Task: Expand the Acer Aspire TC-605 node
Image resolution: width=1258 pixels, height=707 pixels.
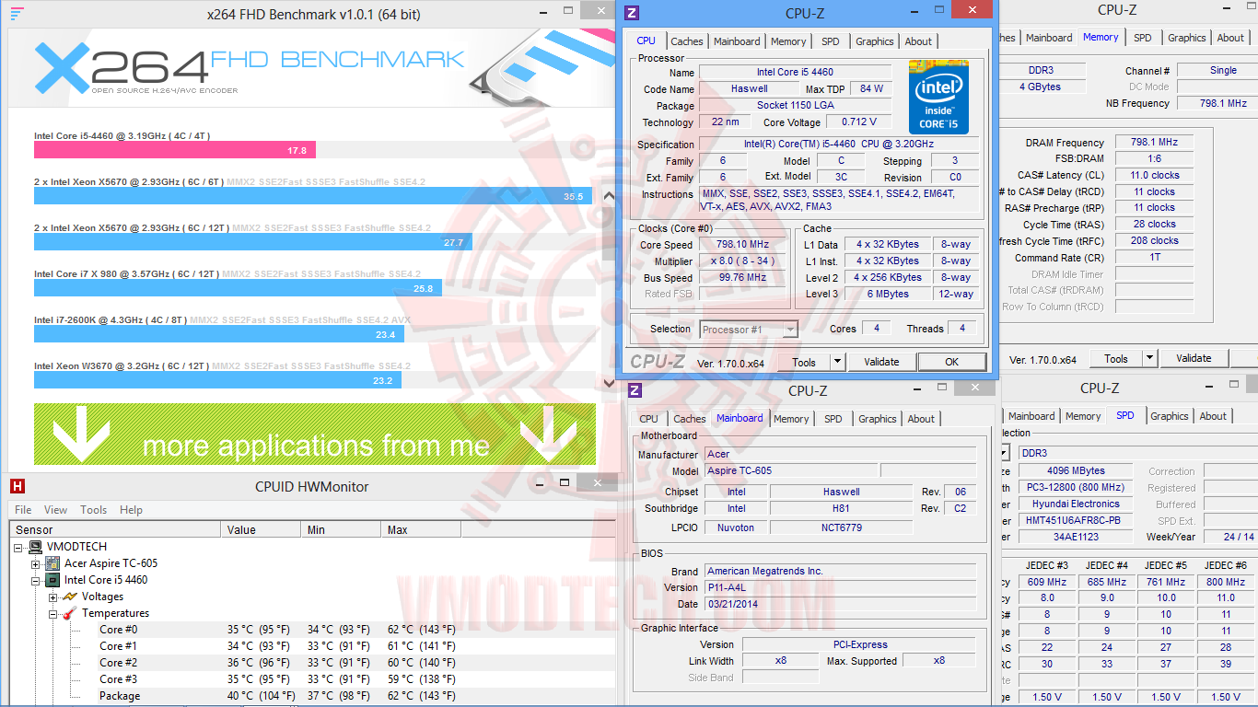Action: pos(36,563)
